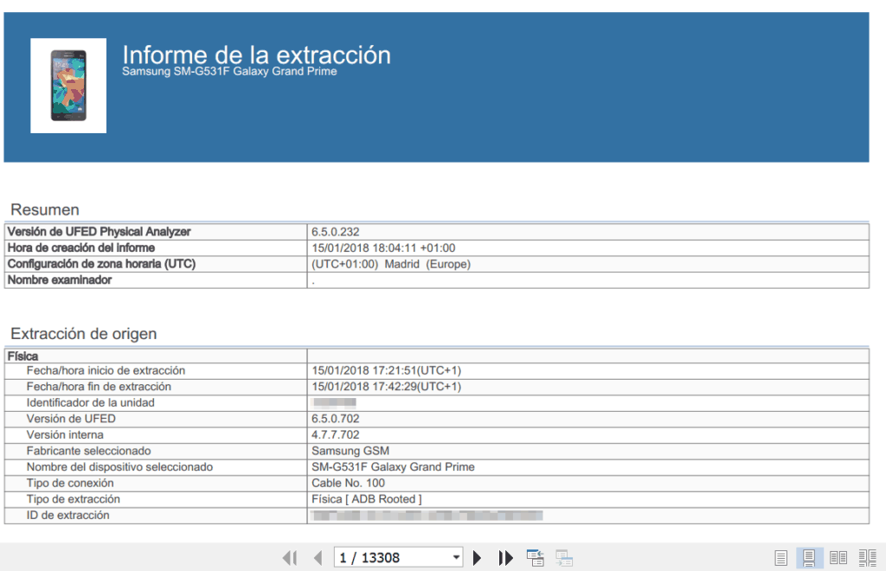Viewport: 886px width, 571px height.
Task: Click the 'Tipo de conexión' label
Action: tap(69, 483)
